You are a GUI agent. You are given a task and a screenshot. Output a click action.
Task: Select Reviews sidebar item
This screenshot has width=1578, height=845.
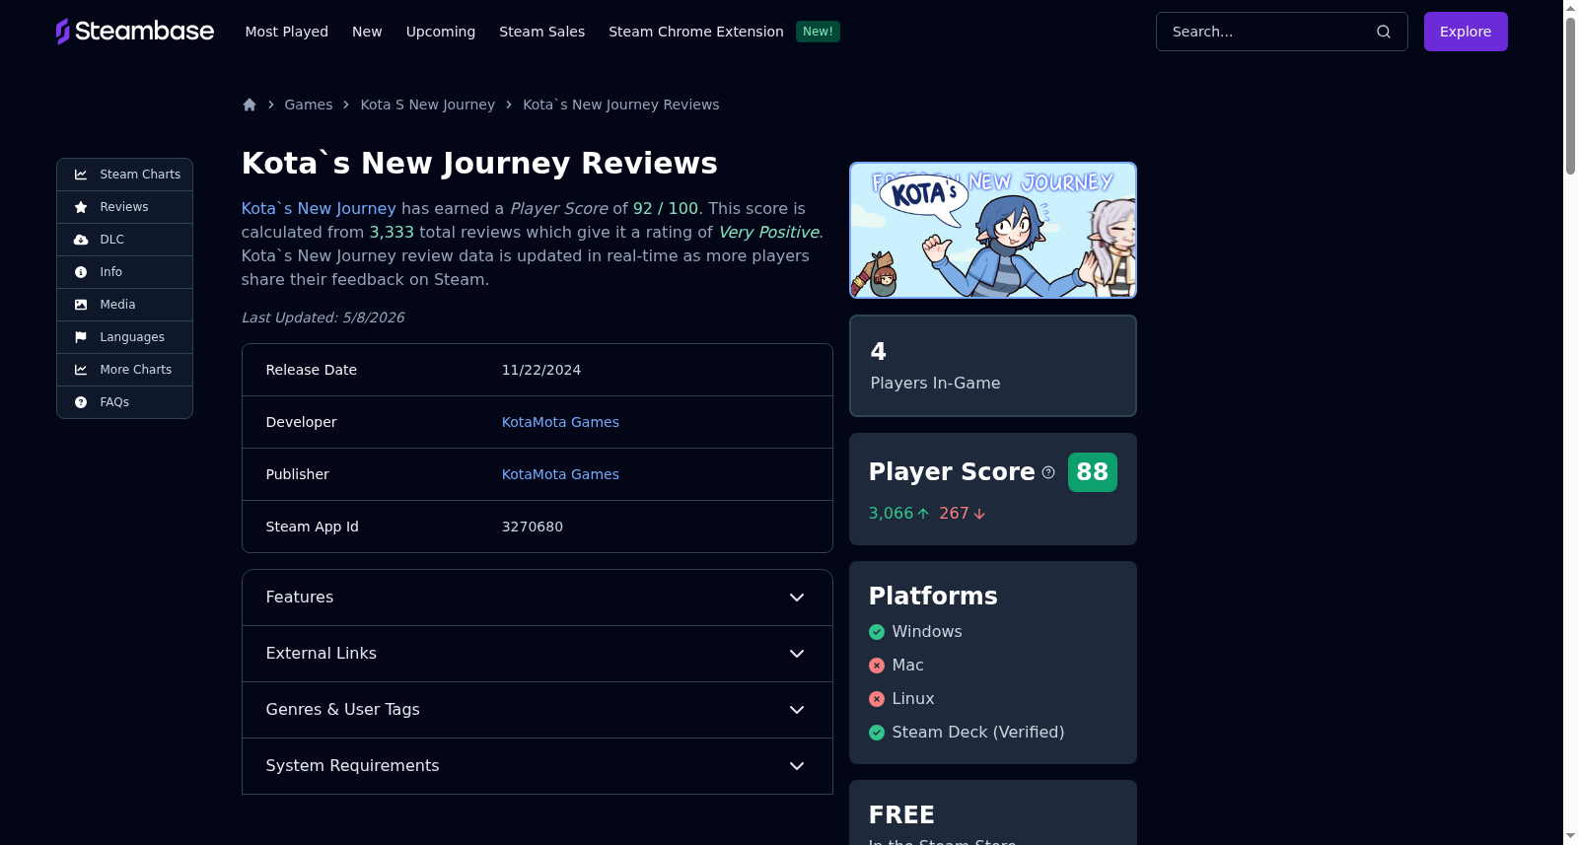[x=124, y=207]
